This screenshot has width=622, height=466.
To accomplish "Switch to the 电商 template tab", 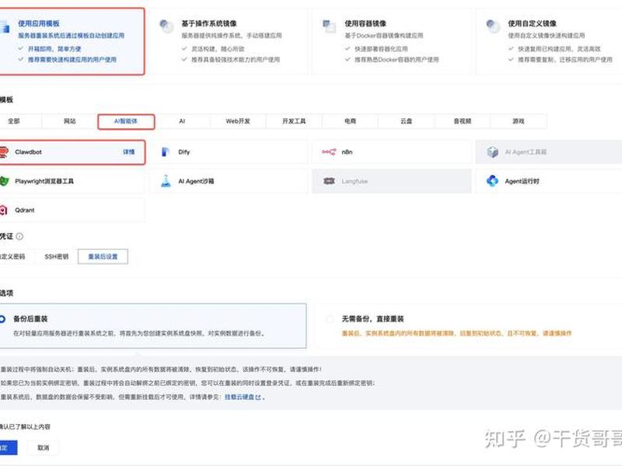I will [351, 121].
